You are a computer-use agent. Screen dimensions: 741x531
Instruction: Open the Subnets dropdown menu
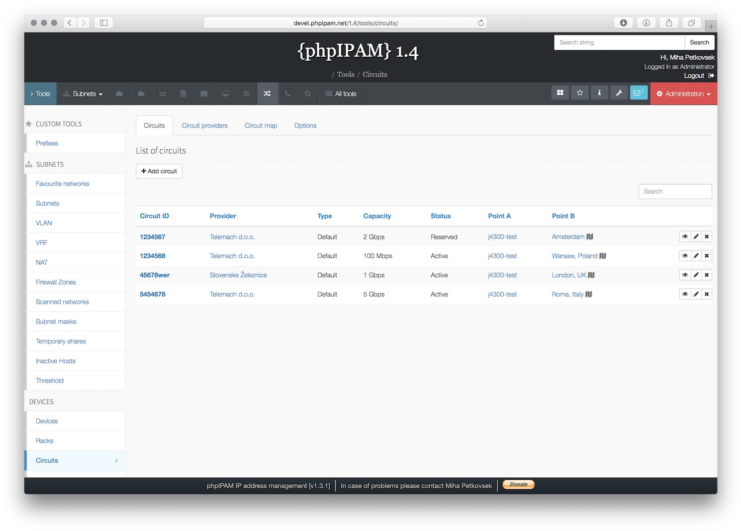(83, 94)
